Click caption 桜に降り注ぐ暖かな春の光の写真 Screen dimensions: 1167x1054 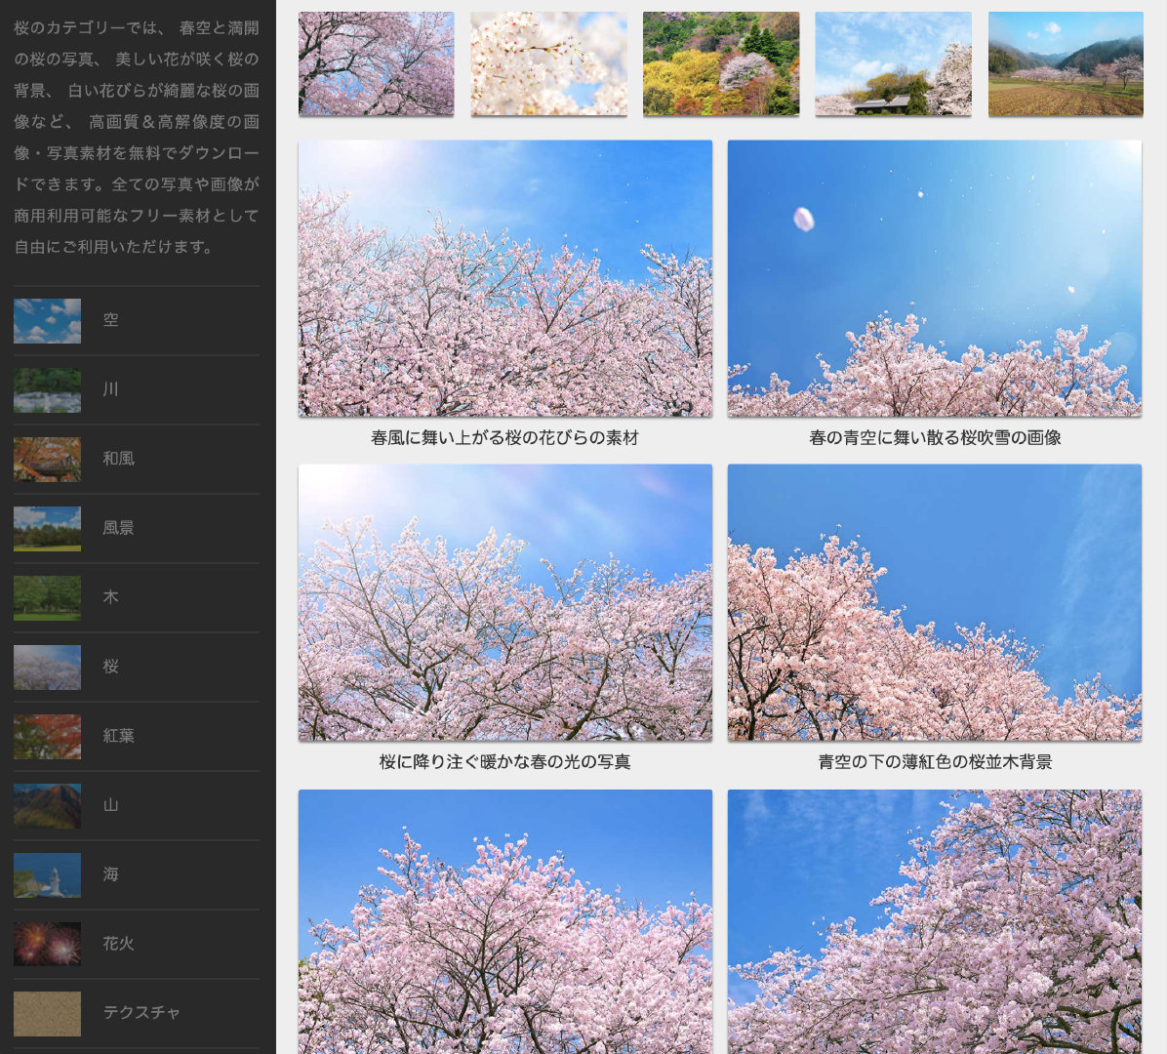pos(504,761)
